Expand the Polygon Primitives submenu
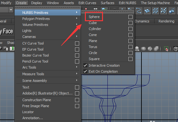This screenshot has width=178, height=122. tap(77, 18)
